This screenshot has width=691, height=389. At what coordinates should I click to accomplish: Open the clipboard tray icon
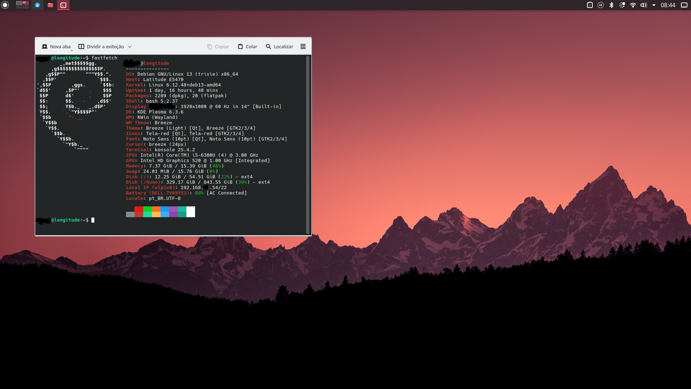[x=590, y=5]
